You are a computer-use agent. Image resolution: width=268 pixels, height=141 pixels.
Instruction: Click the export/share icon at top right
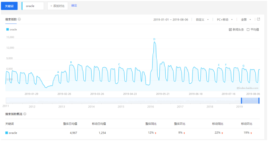coord(258,19)
